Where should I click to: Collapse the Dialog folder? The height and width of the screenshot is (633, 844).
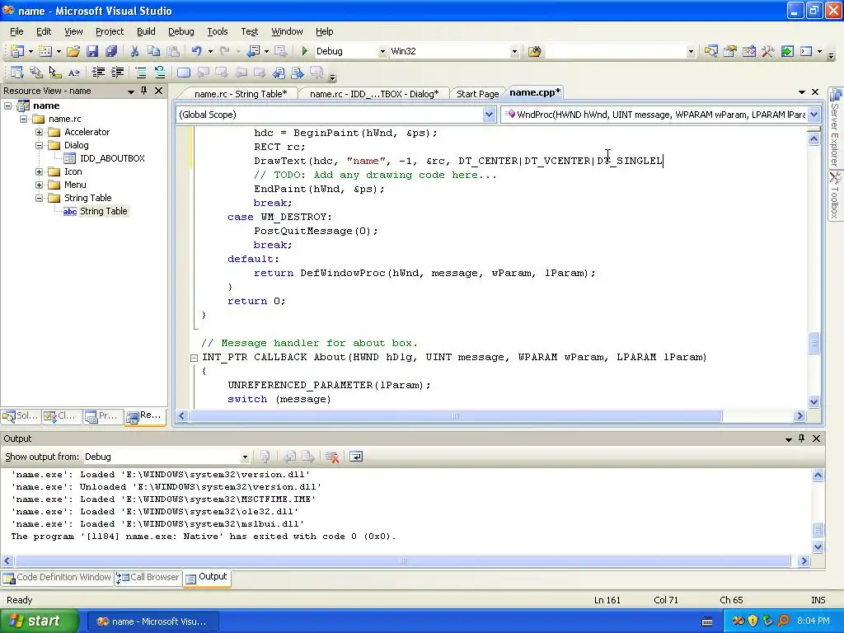click(39, 145)
